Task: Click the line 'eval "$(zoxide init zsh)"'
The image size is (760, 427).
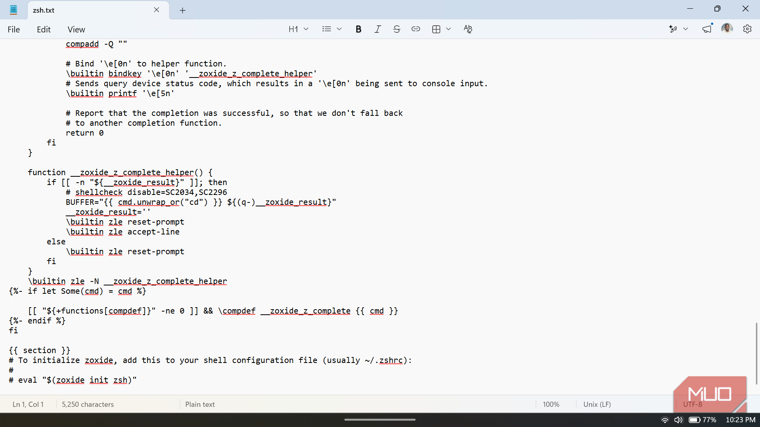Action: tap(77, 380)
